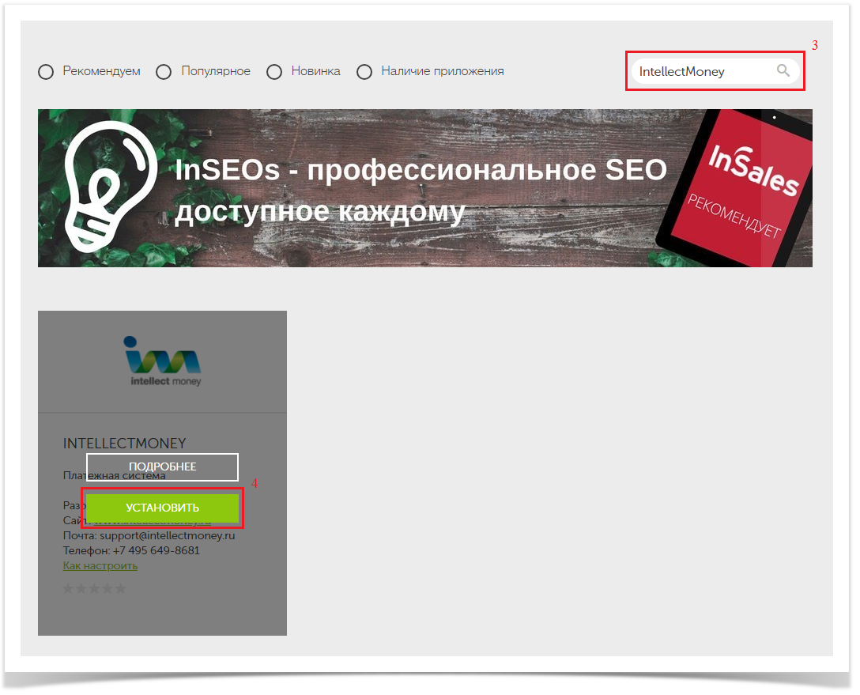Screen dimensions: 860x695
Task: Enable the Наличие приложения radio filter
Action: 364,72
